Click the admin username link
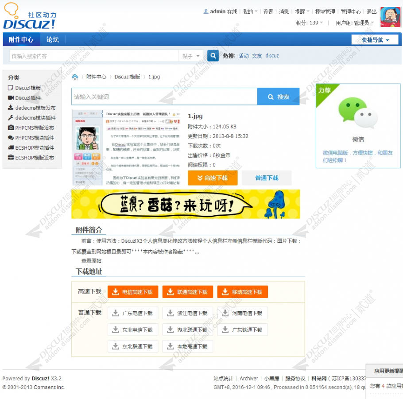This screenshot has width=403, height=399. click(x=218, y=12)
